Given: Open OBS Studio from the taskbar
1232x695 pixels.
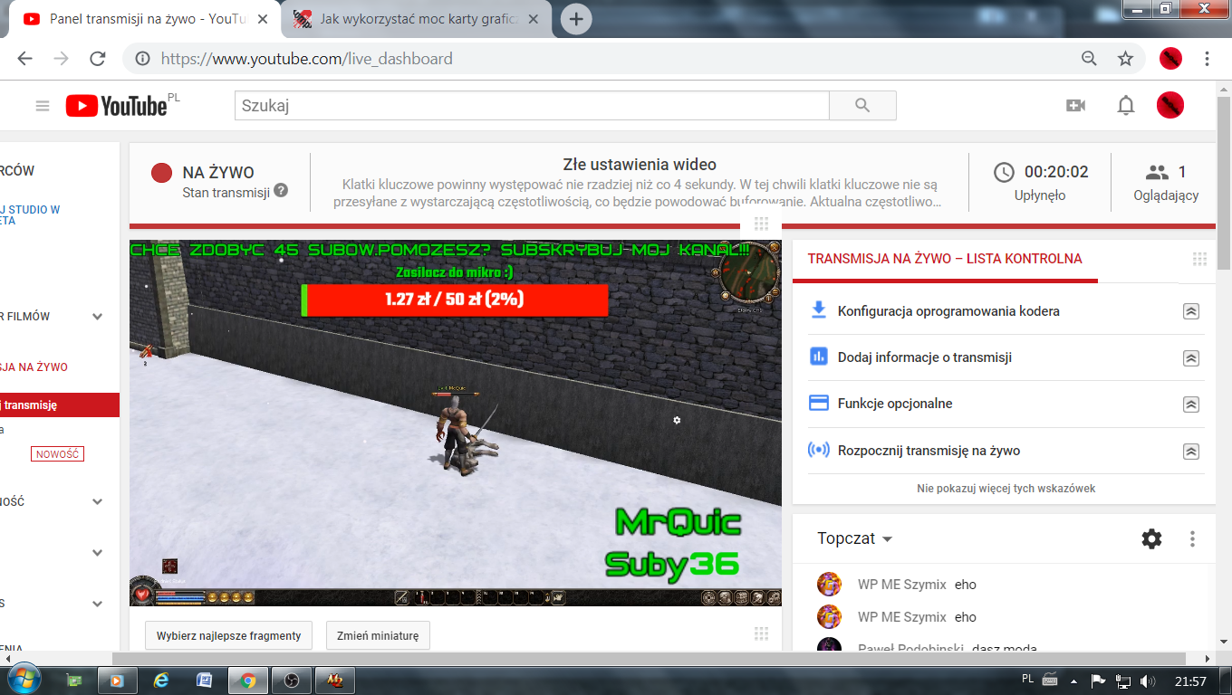Looking at the screenshot, I should coord(292,681).
